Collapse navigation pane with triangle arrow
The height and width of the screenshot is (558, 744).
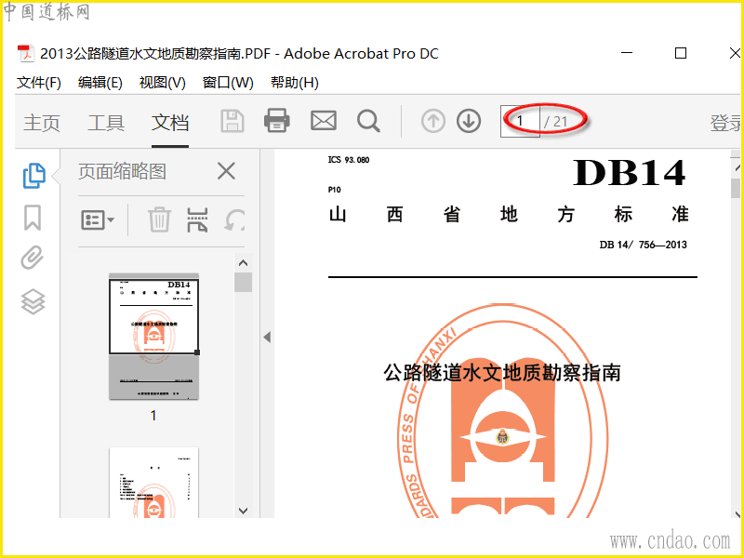click(267, 338)
